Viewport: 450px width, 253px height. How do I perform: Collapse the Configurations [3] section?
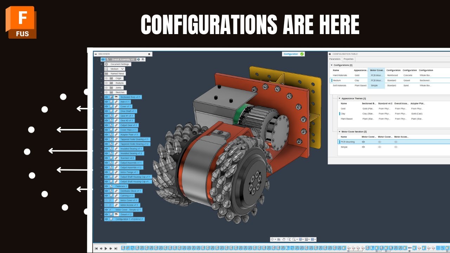332,65
